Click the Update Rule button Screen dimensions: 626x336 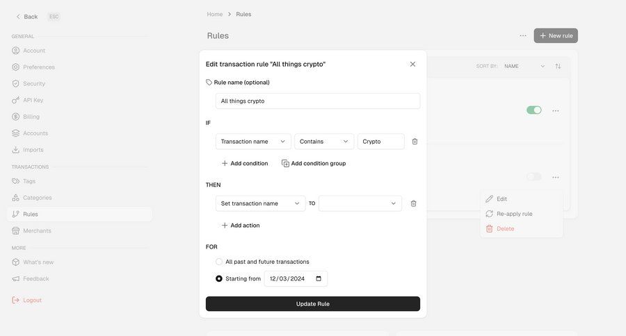click(312, 303)
